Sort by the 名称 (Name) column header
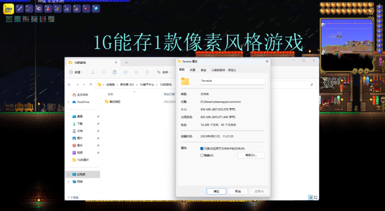 tap(110, 94)
